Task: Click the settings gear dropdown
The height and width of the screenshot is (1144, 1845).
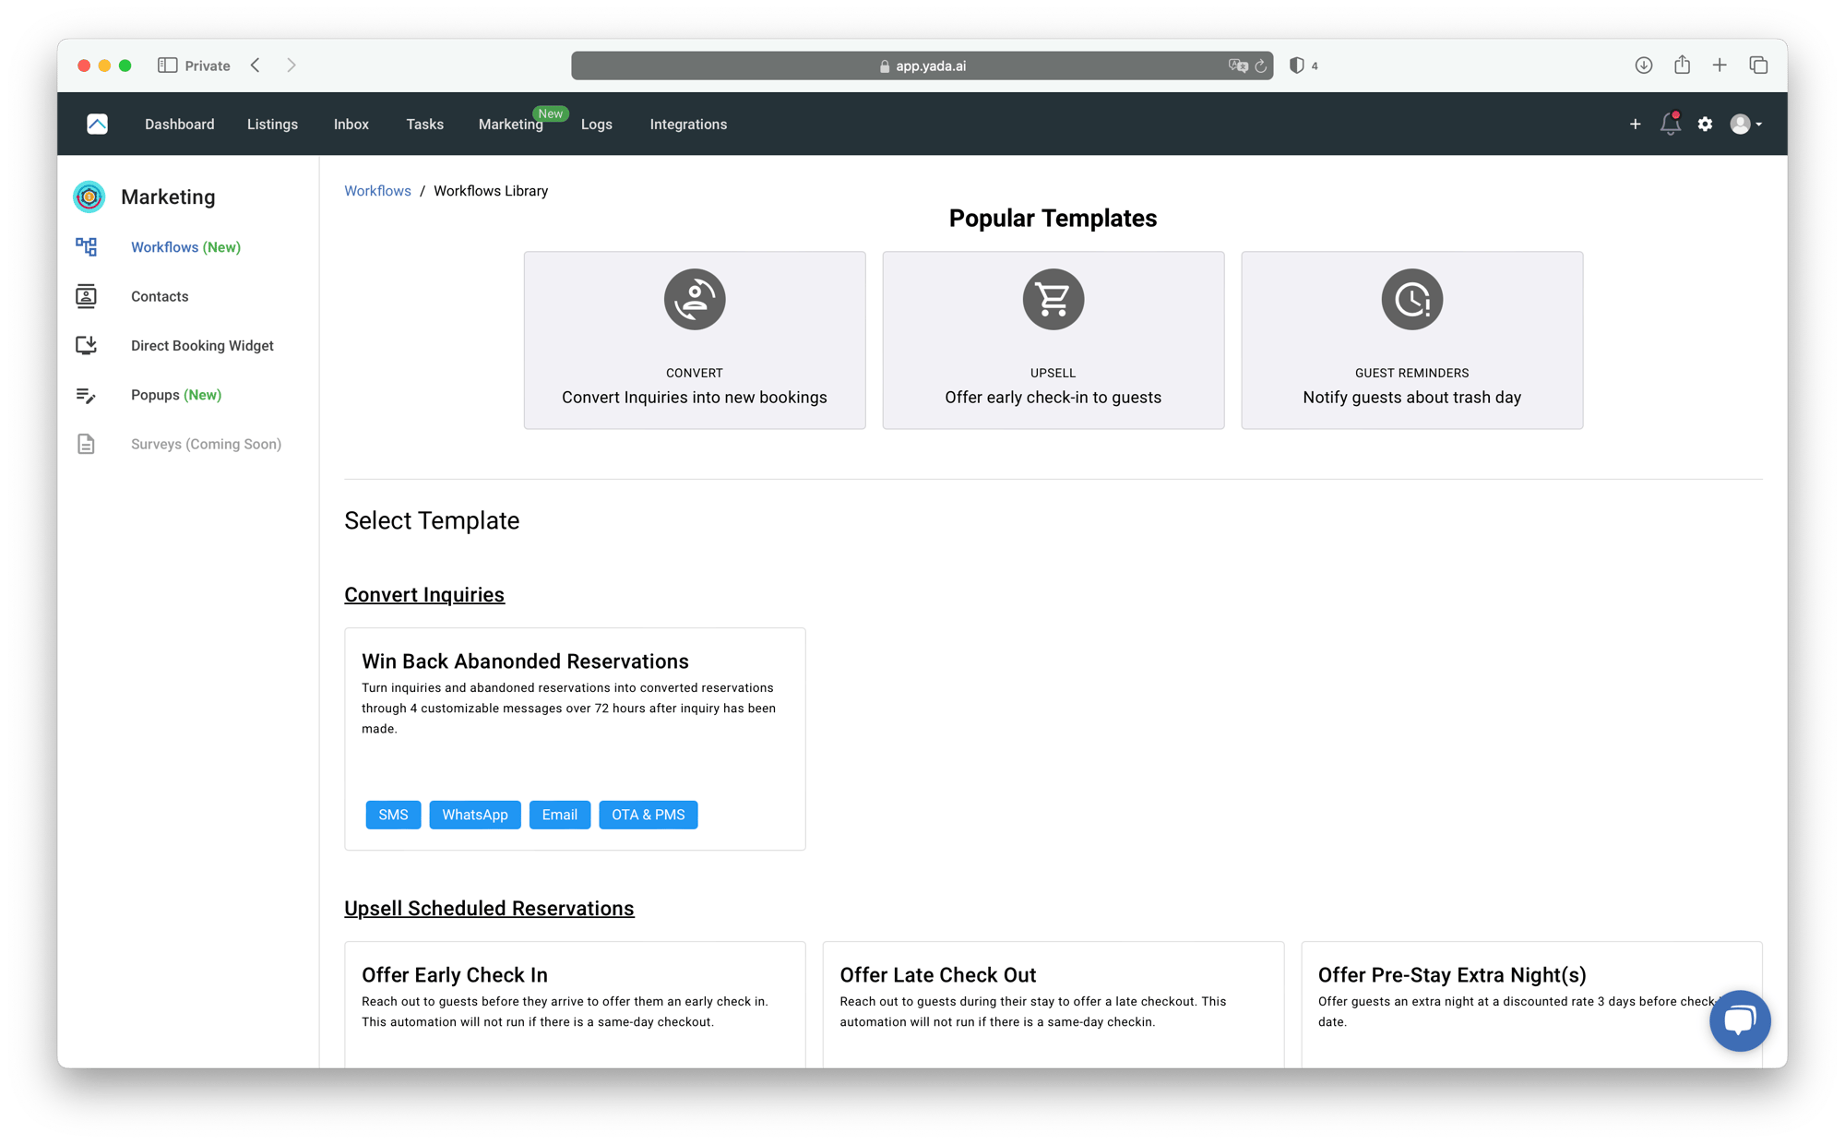Action: coord(1706,124)
